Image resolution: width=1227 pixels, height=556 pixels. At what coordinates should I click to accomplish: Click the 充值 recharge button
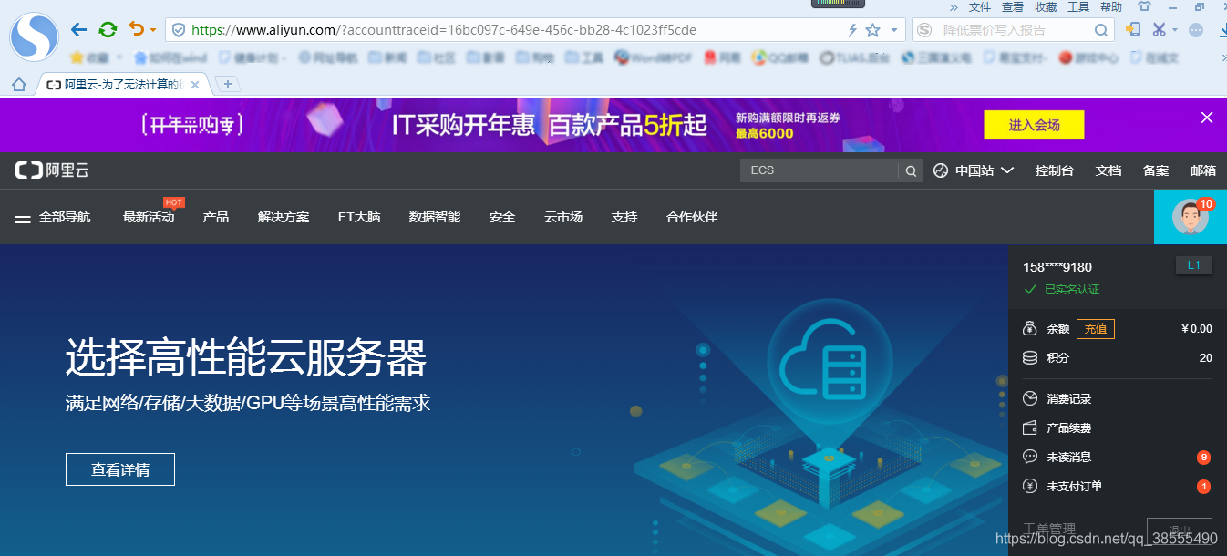pos(1096,329)
